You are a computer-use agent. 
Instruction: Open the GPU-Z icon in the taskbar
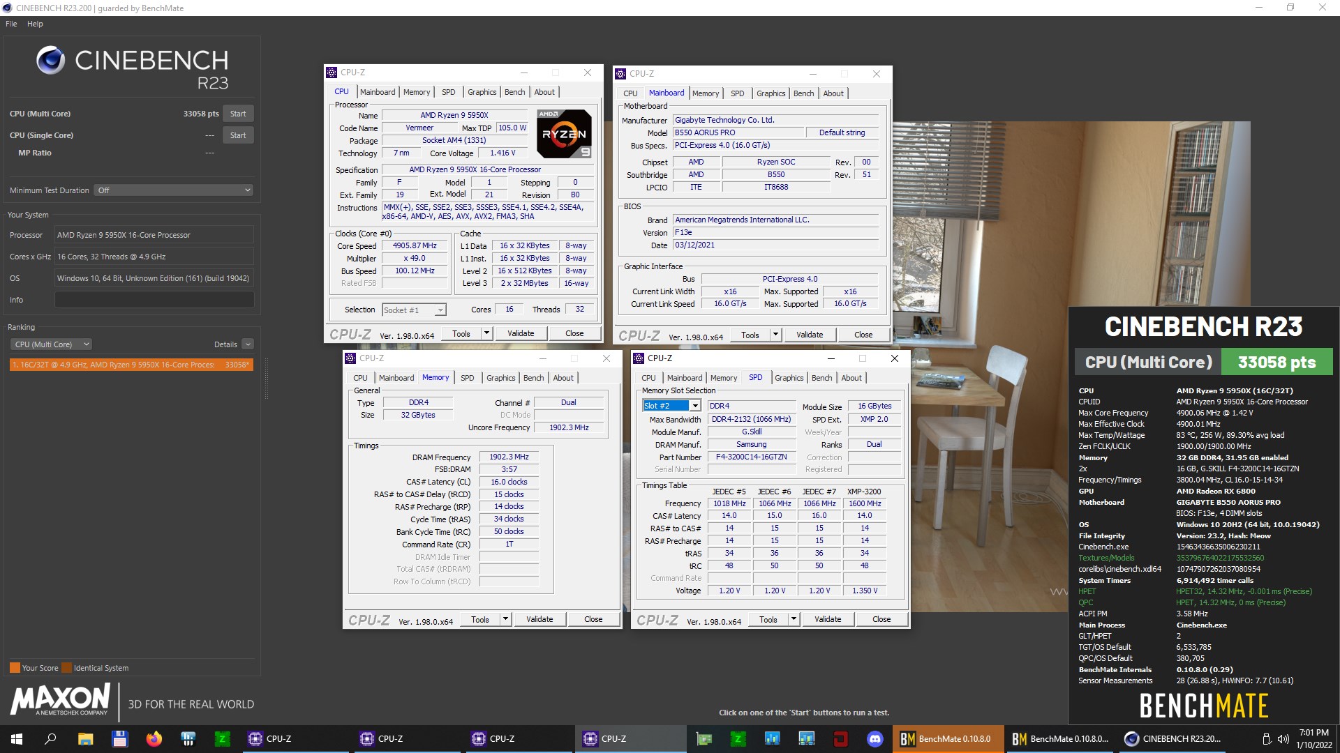click(x=704, y=738)
